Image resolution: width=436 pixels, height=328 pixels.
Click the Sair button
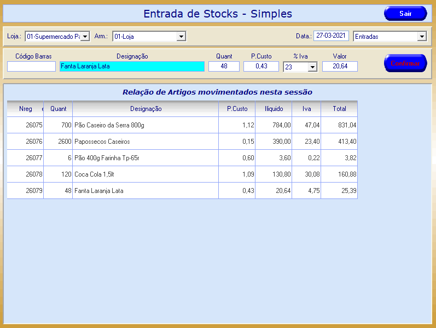point(405,14)
